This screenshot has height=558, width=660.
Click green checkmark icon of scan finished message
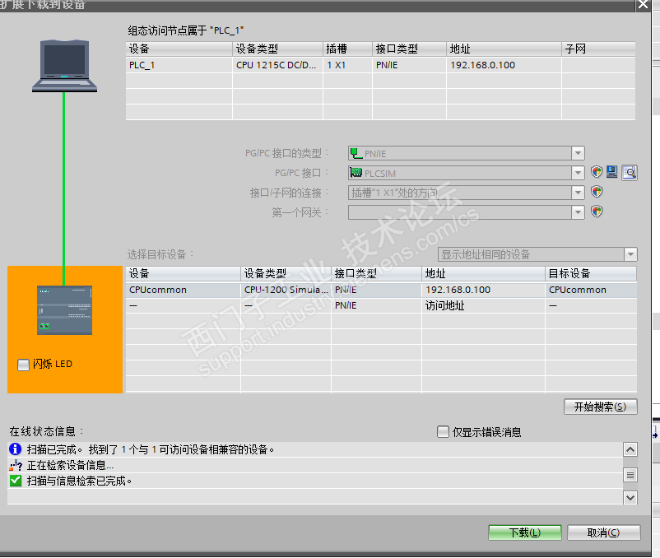tap(16, 481)
